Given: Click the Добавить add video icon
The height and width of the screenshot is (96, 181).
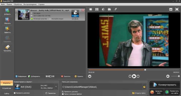Looking at the screenshot, I should click(x=7, y=12).
